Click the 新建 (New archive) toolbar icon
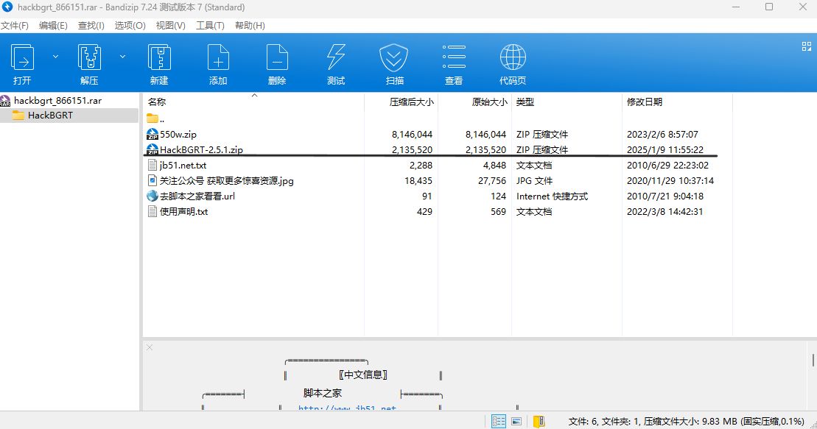 159,57
